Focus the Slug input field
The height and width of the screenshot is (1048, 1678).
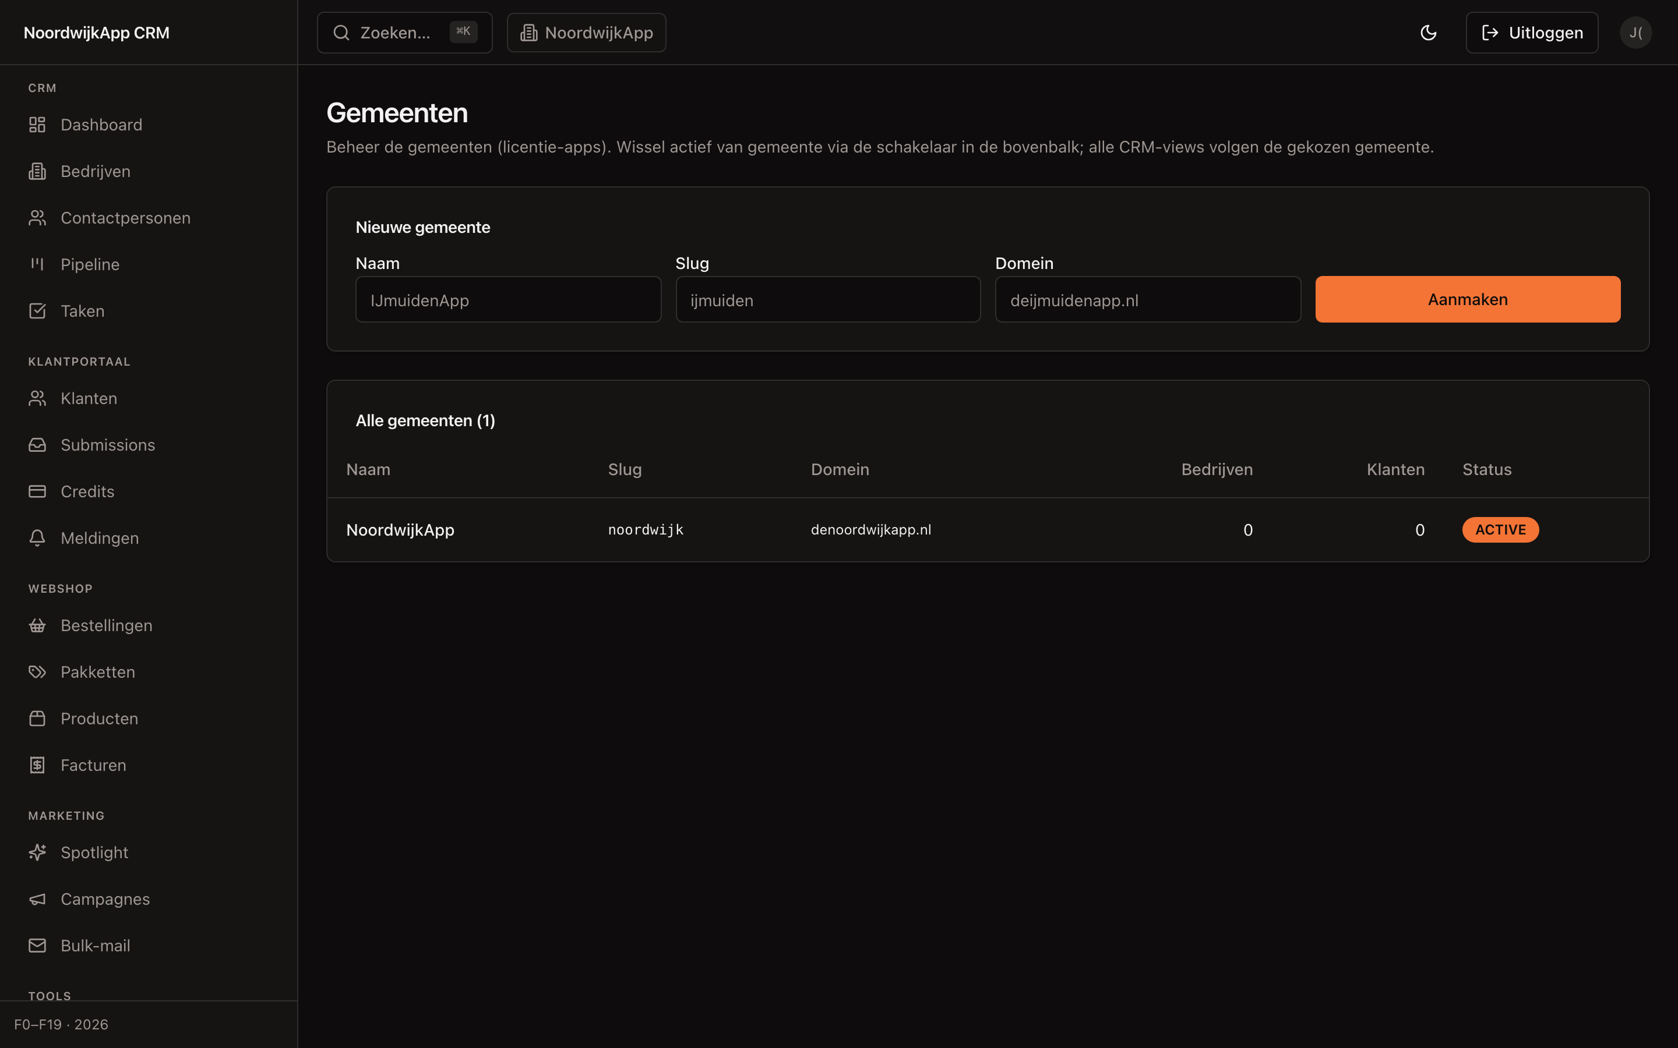[x=828, y=299]
